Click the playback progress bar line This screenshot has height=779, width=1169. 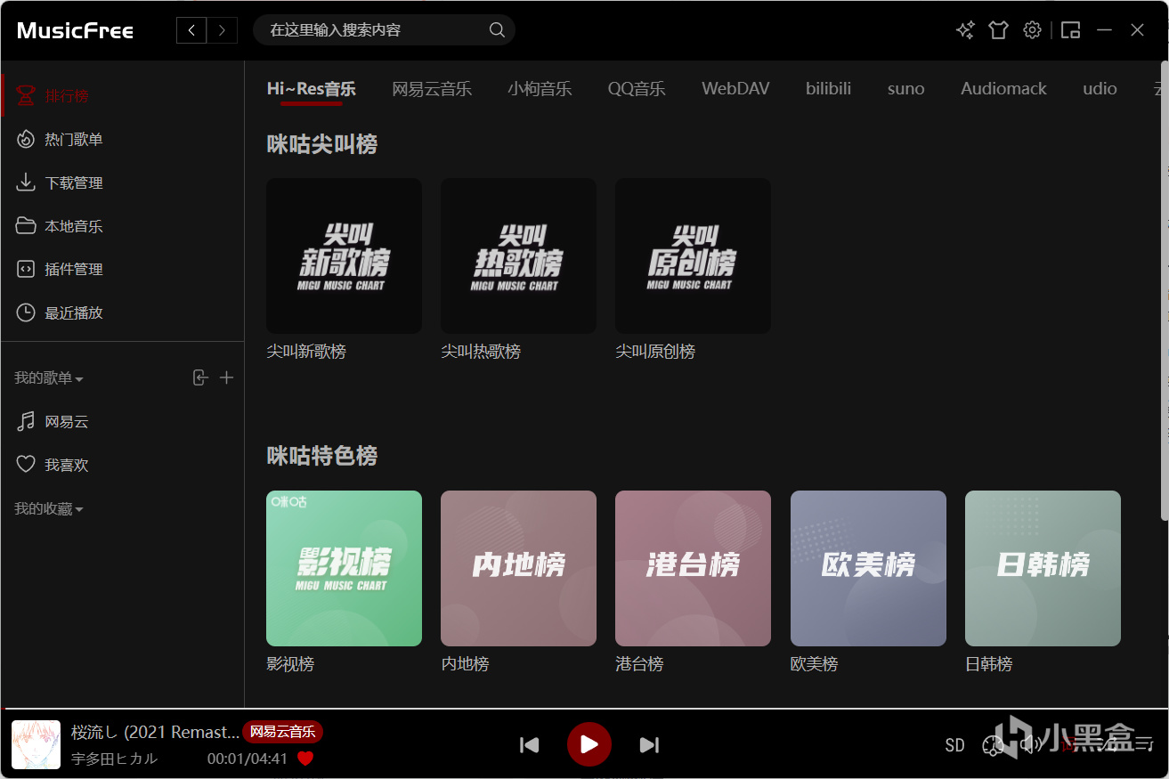coord(584,709)
